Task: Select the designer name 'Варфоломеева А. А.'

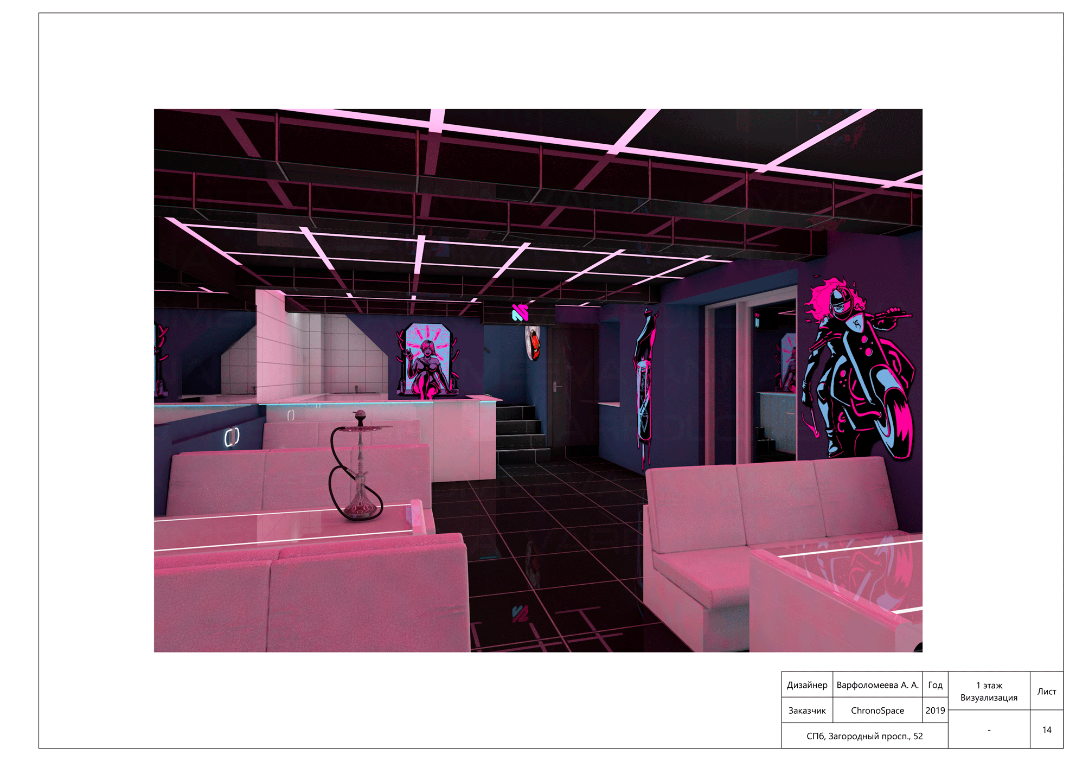Action: (878, 685)
